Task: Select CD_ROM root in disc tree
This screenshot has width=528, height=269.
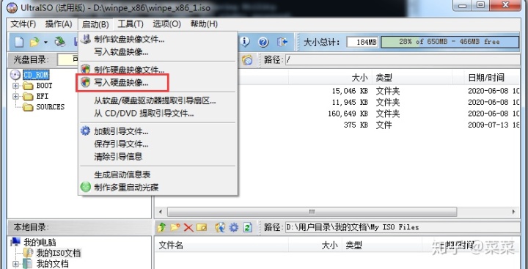Action: pyautogui.click(x=36, y=75)
